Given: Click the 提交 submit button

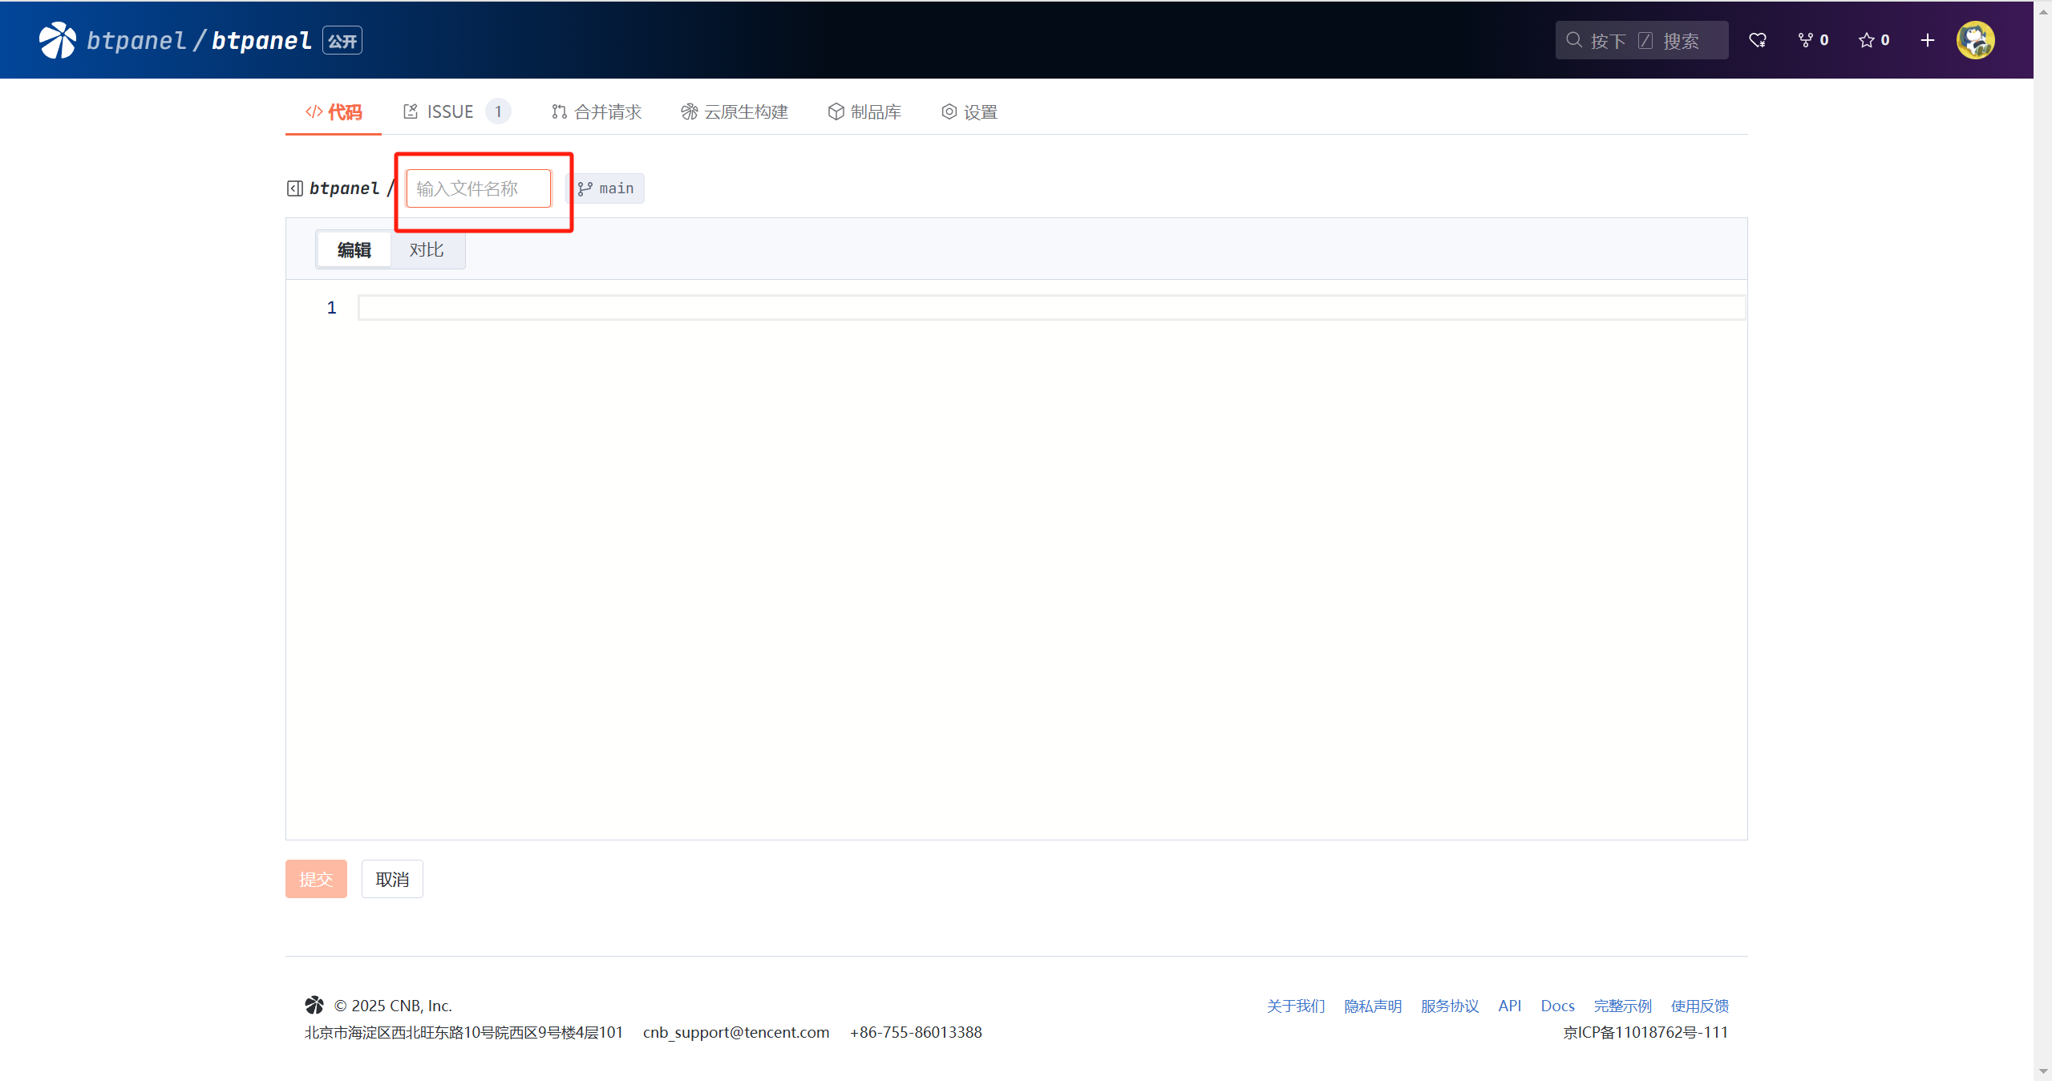Looking at the screenshot, I should coord(316,879).
